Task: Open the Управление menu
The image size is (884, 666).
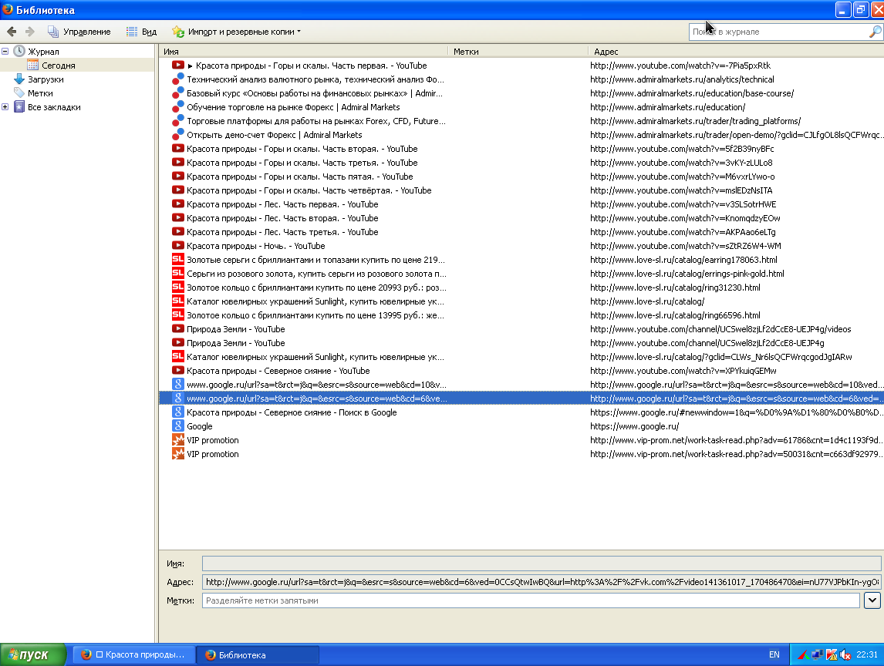Action: click(x=79, y=32)
